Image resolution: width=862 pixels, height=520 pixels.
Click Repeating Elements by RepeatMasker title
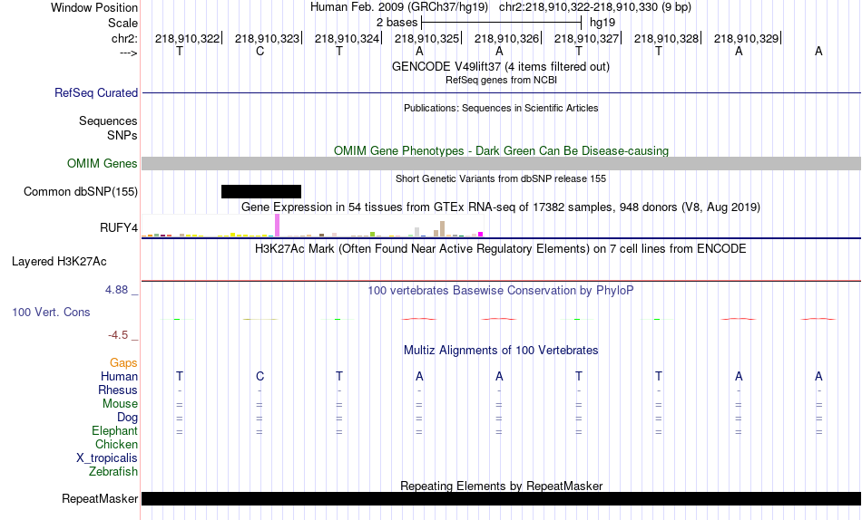(502, 486)
